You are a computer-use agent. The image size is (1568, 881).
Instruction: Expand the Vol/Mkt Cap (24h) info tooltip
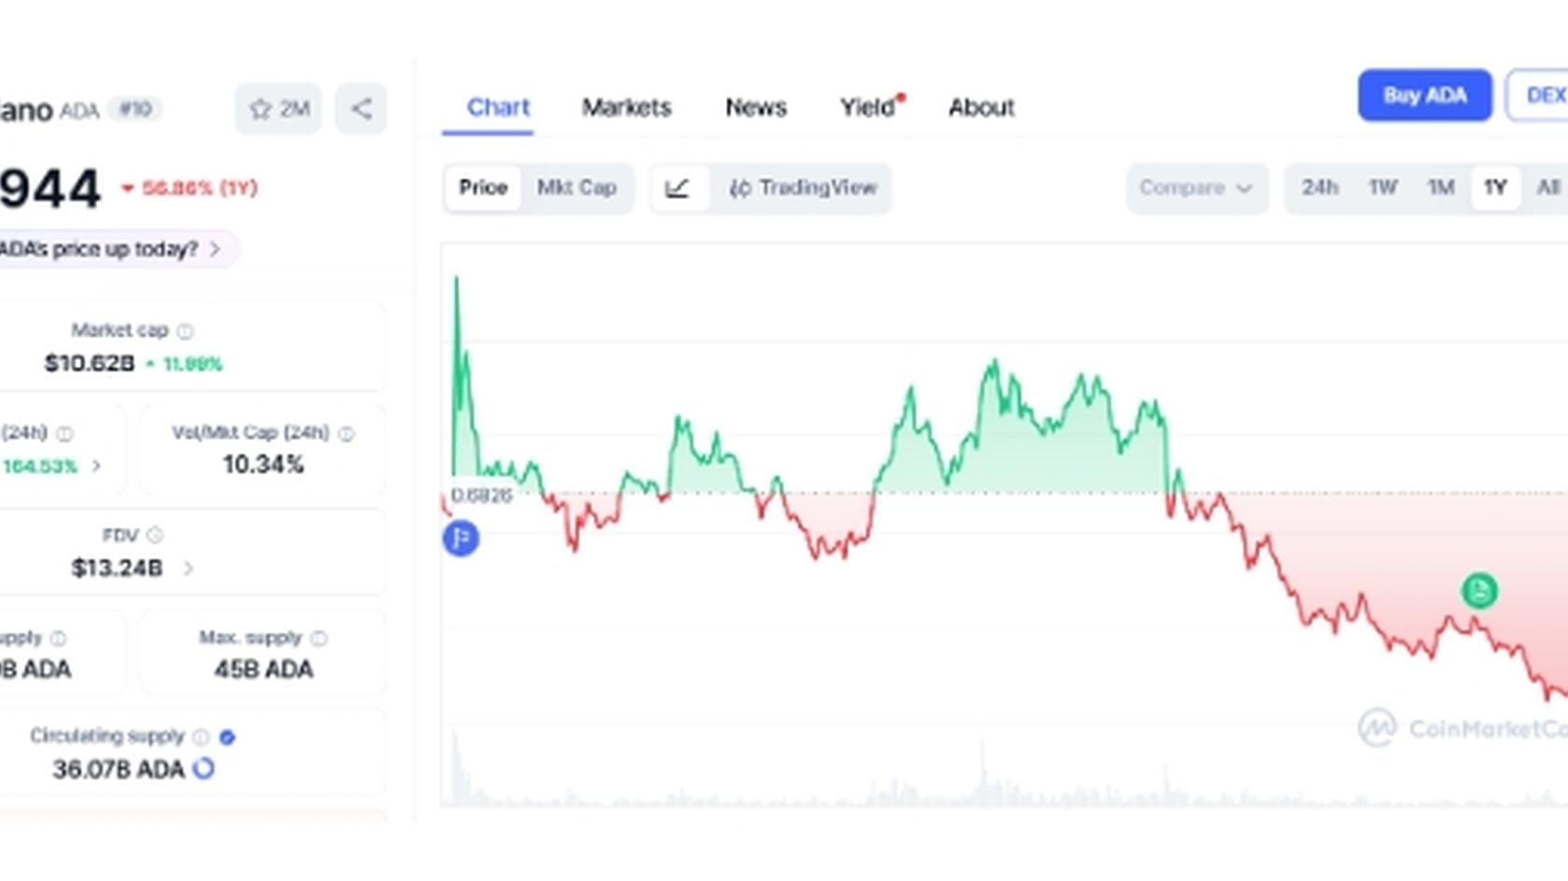349,432
